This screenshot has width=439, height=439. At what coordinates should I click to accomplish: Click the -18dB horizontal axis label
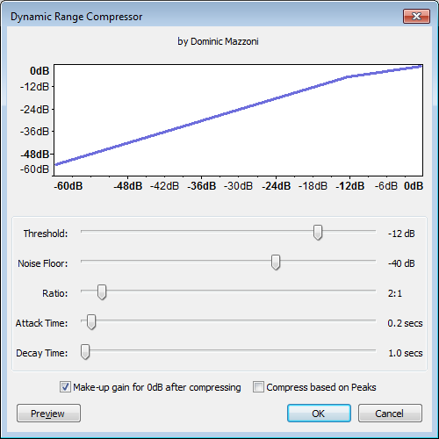tap(313, 186)
